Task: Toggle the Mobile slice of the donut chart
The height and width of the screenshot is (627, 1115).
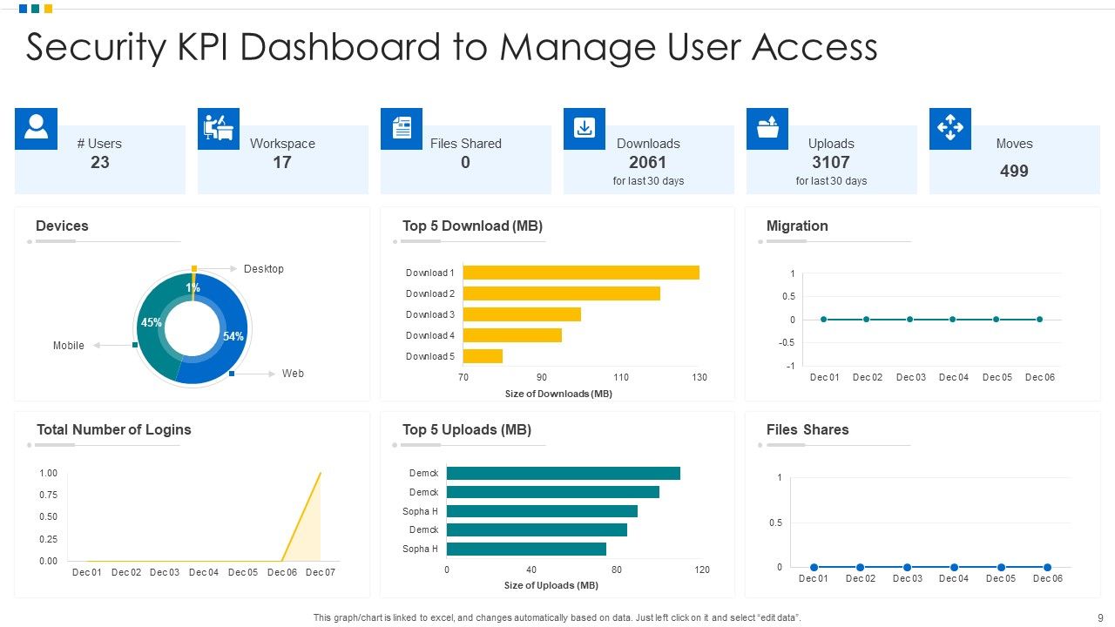Action: pyautogui.click(x=152, y=322)
